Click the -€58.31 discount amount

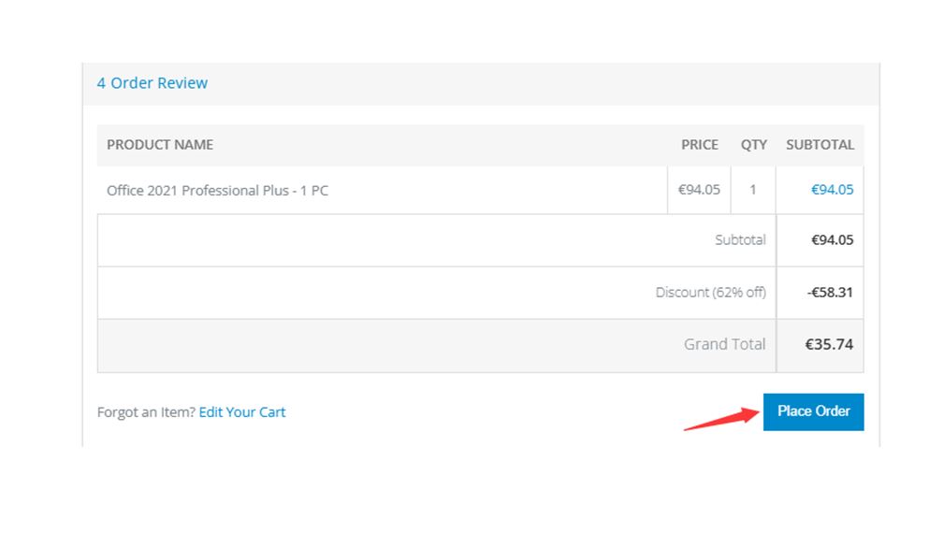pos(830,293)
